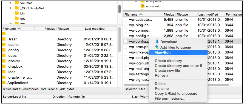Expand the _CCC SafetyNet tree node
The image size is (244, 104).
coord(11,8)
